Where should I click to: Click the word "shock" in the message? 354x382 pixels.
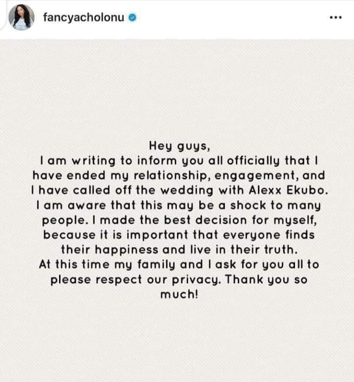coord(248,205)
